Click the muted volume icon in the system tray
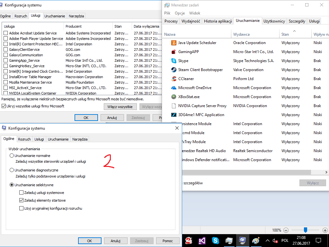 click(275, 241)
